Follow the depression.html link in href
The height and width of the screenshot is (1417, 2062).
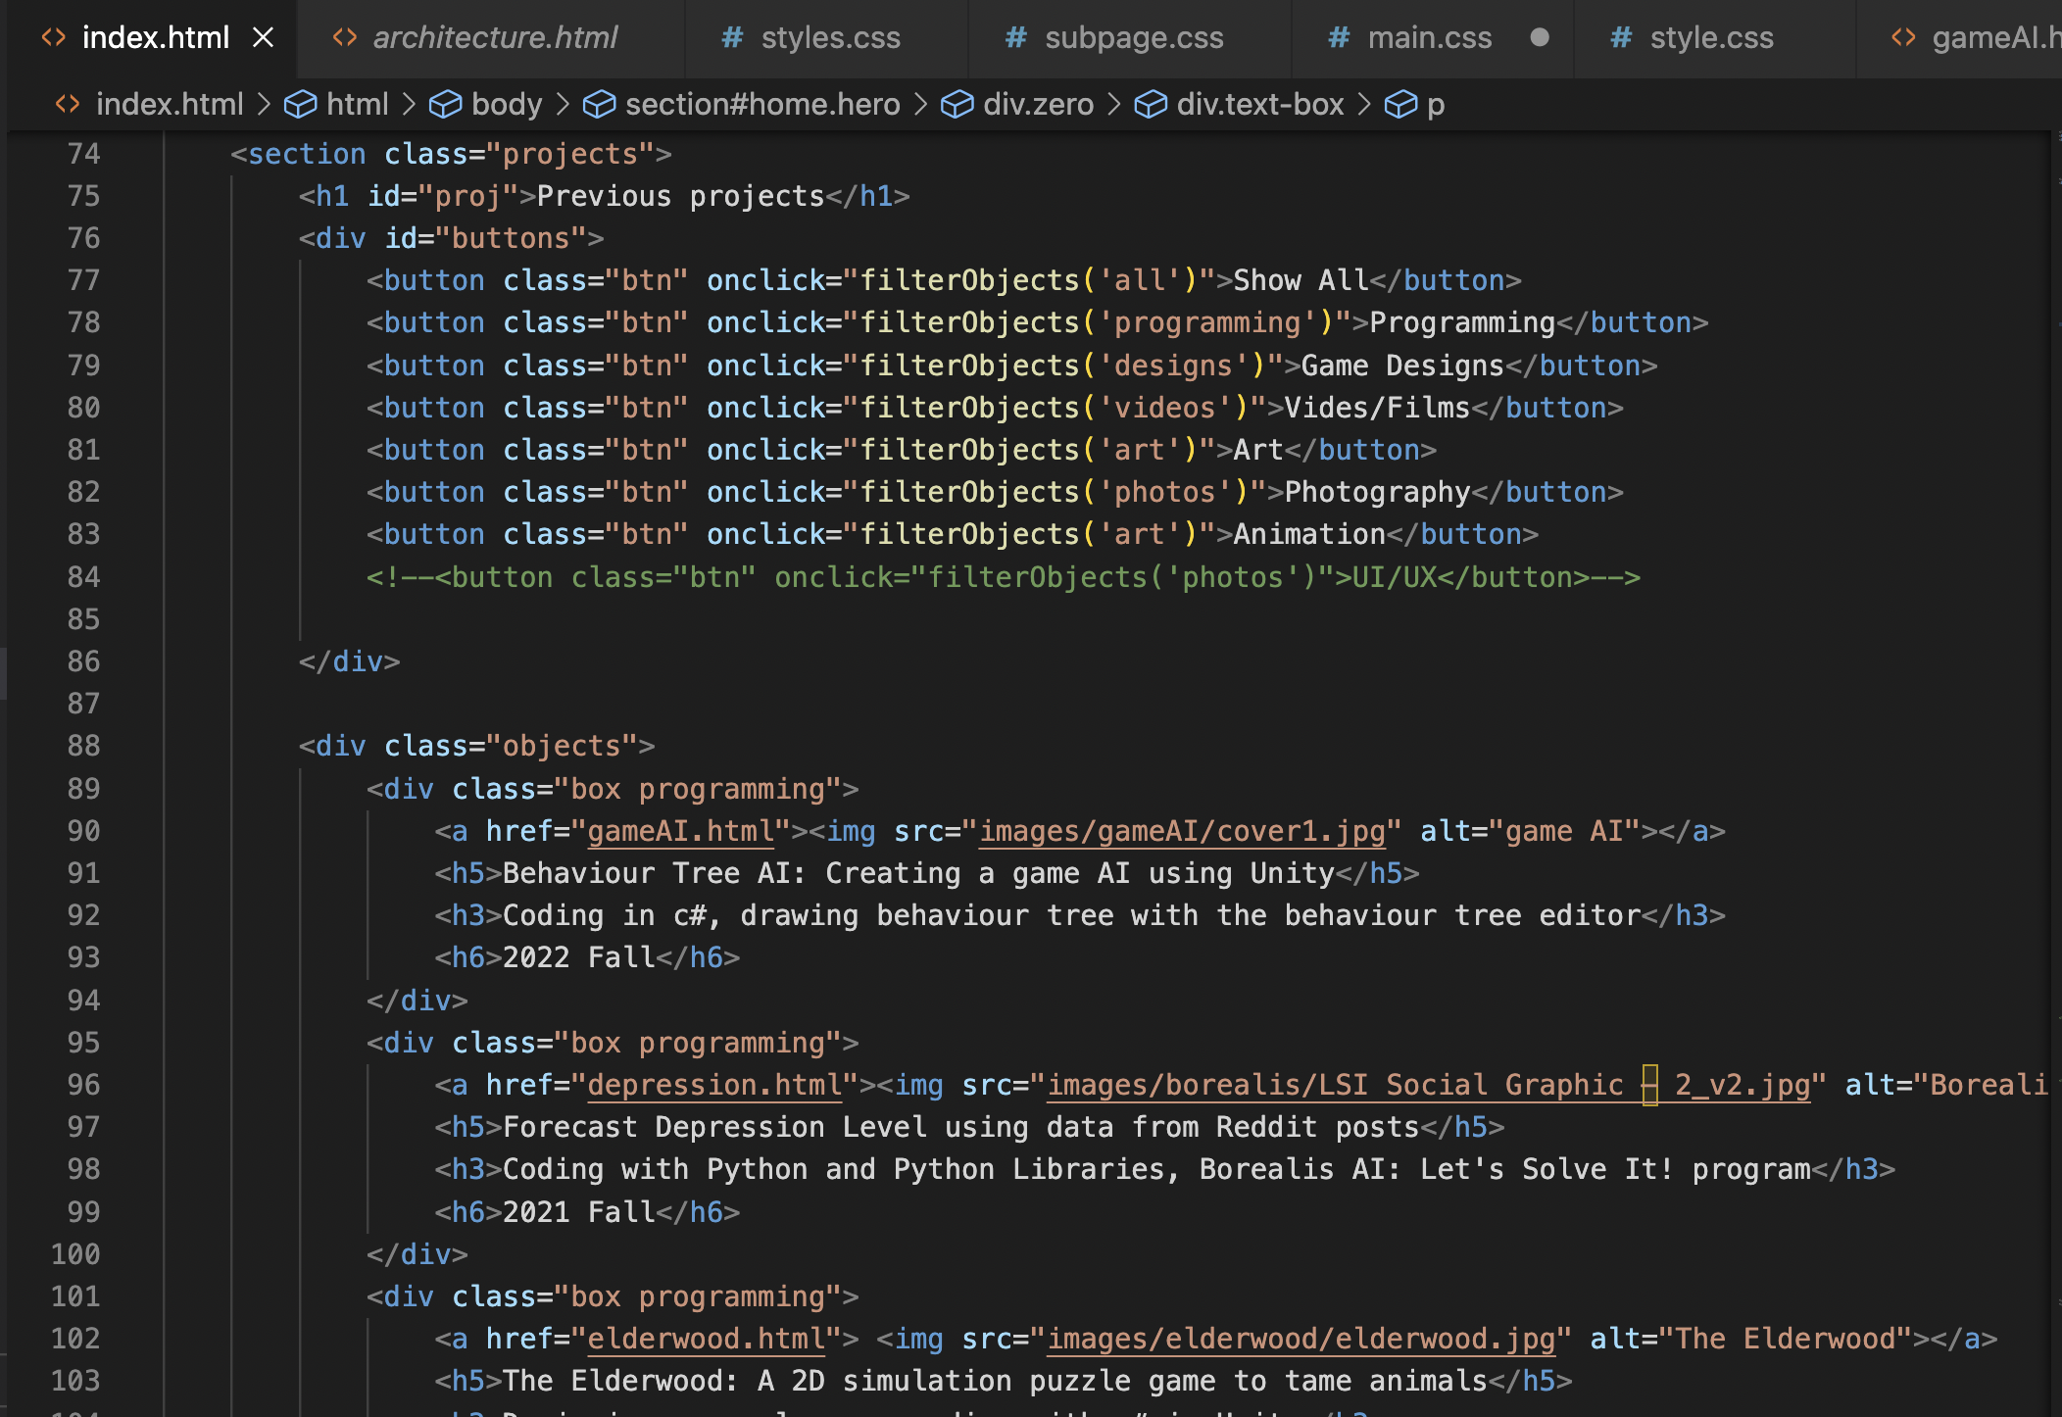[x=714, y=1085]
